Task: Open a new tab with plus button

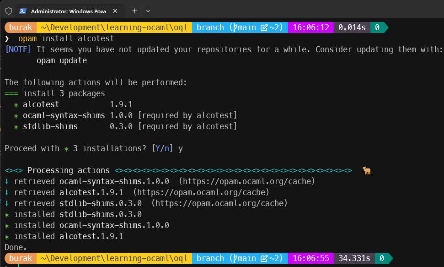Action: pos(134,11)
